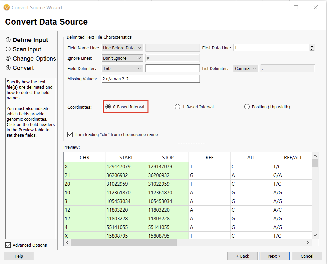Click the First Data Line stepper up arrow
The width and height of the screenshot is (327, 264).
(x=312, y=46)
